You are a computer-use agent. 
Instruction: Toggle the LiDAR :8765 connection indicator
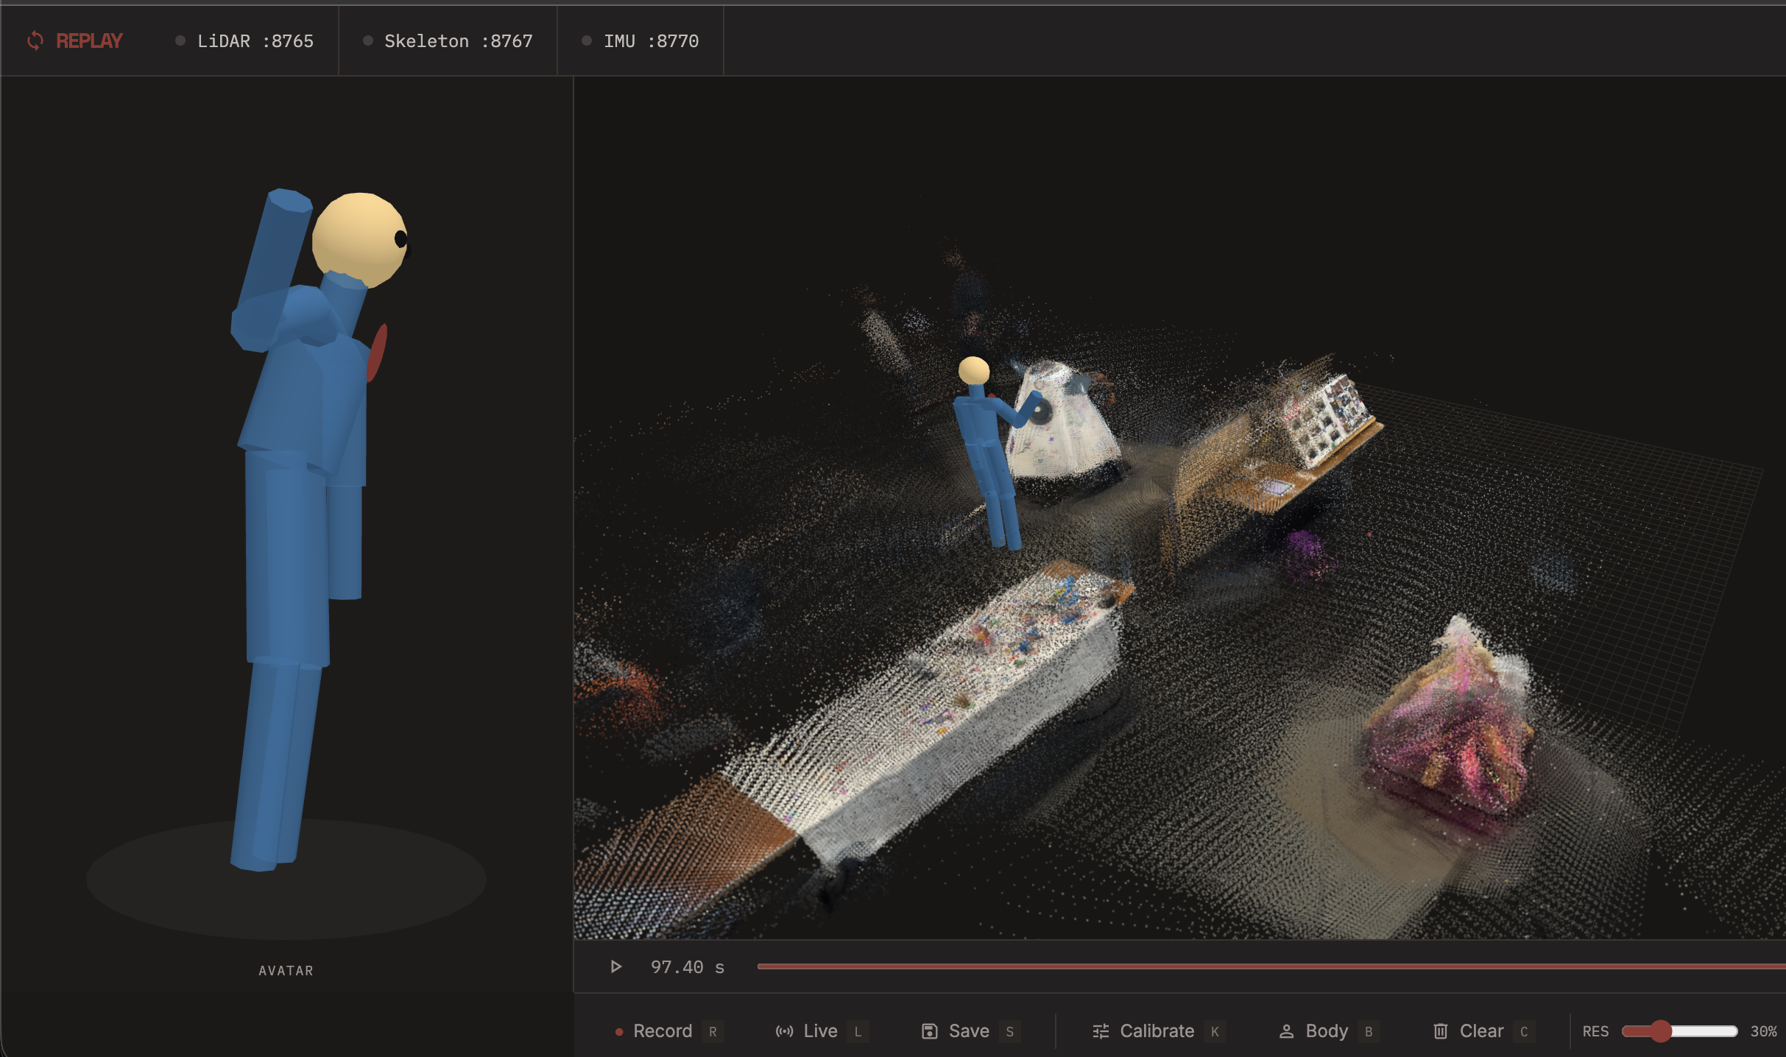pos(180,41)
